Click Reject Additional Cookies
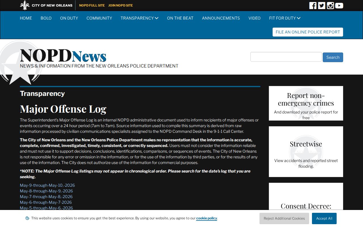Image resolution: width=363 pixels, height=227 pixels. [284, 218]
